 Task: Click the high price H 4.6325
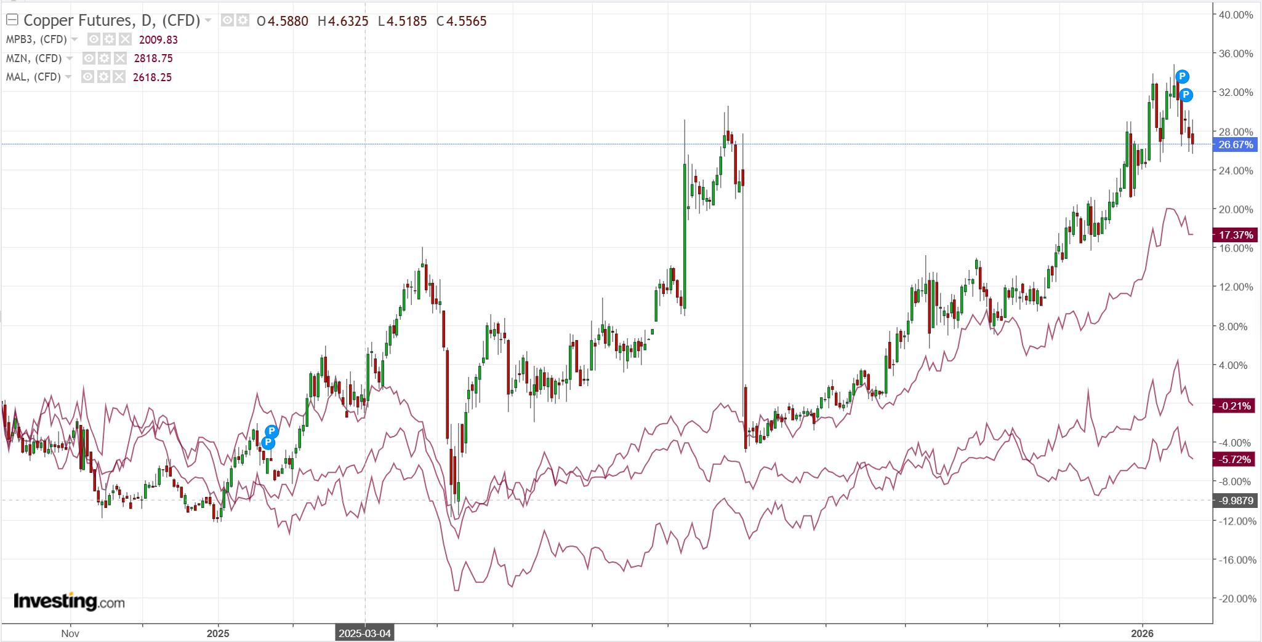pos(343,21)
